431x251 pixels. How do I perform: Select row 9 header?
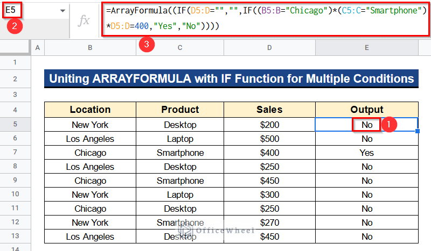pyautogui.click(x=15, y=180)
